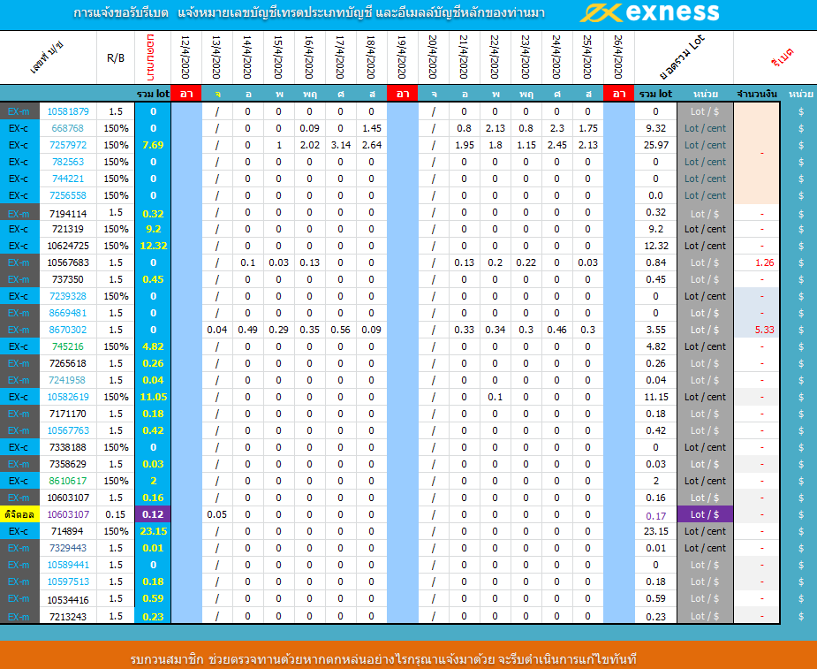Select the red 5.33 rebate amount
The height and width of the screenshot is (669, 817).
(x=765, y=330)
